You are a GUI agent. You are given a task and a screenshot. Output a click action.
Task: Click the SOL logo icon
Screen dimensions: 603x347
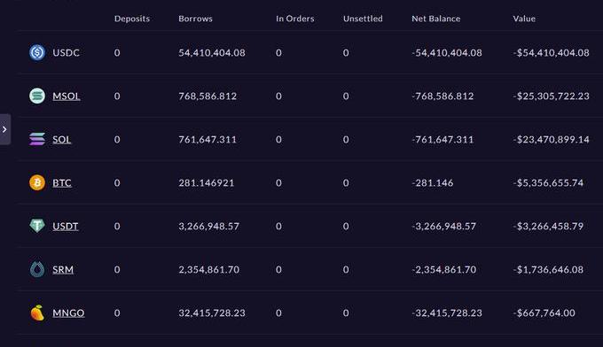point(37,139)
